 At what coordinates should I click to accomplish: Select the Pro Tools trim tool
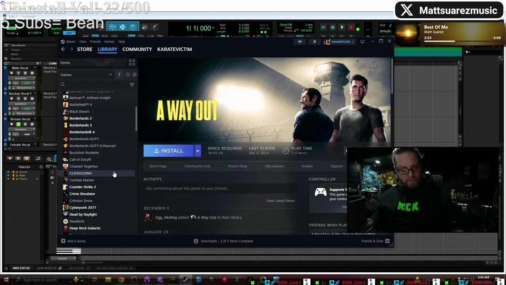(x=112, y=27)
